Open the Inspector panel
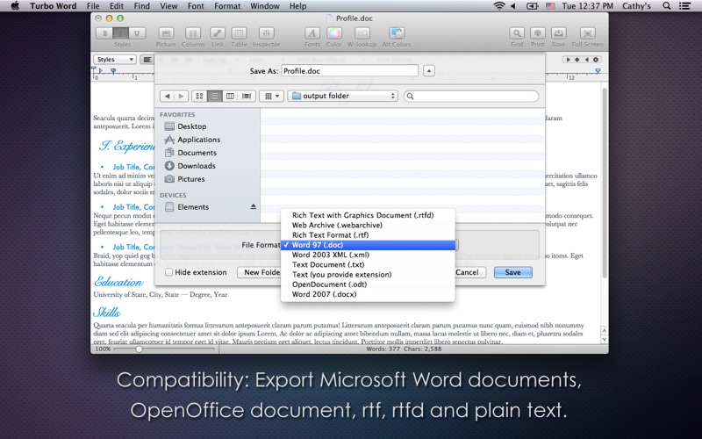 [266, 33]
